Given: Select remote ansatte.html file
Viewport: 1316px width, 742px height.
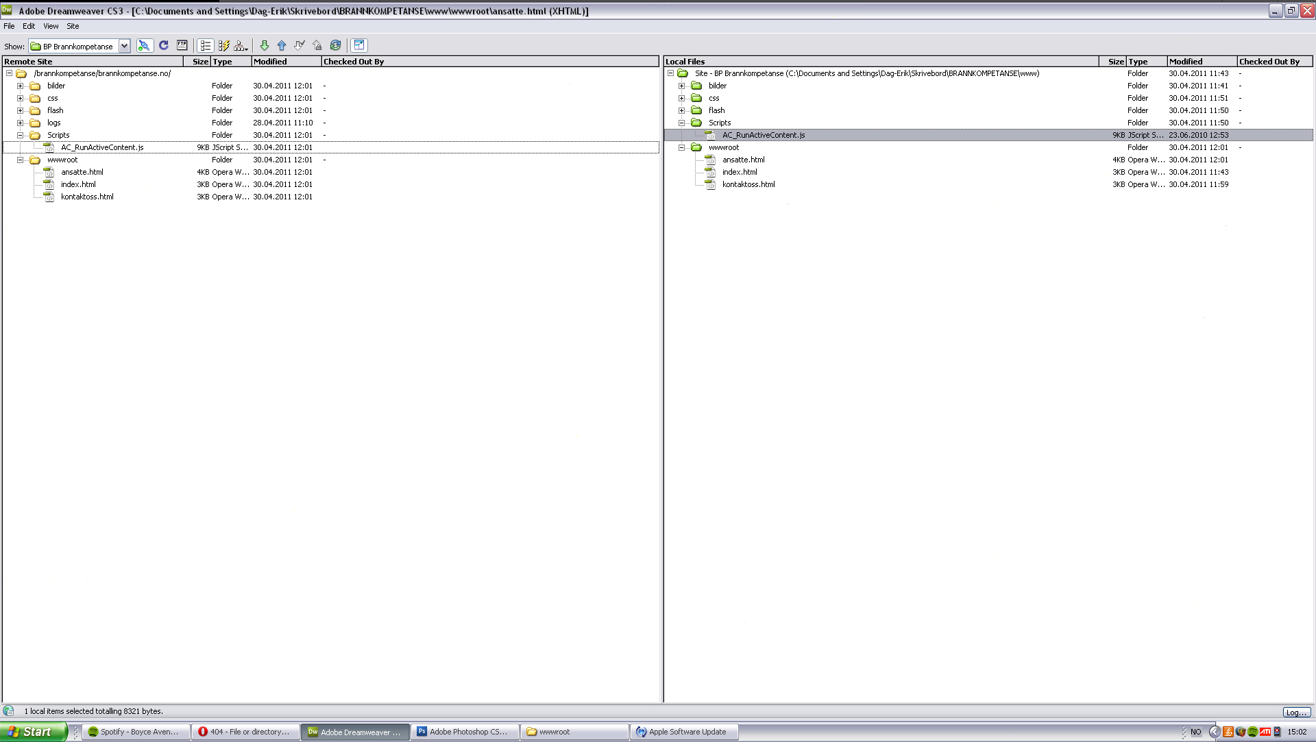Looking at the screenshot, I should pos(331,172).
